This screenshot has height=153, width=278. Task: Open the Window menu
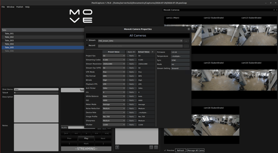tap(10, 7)
